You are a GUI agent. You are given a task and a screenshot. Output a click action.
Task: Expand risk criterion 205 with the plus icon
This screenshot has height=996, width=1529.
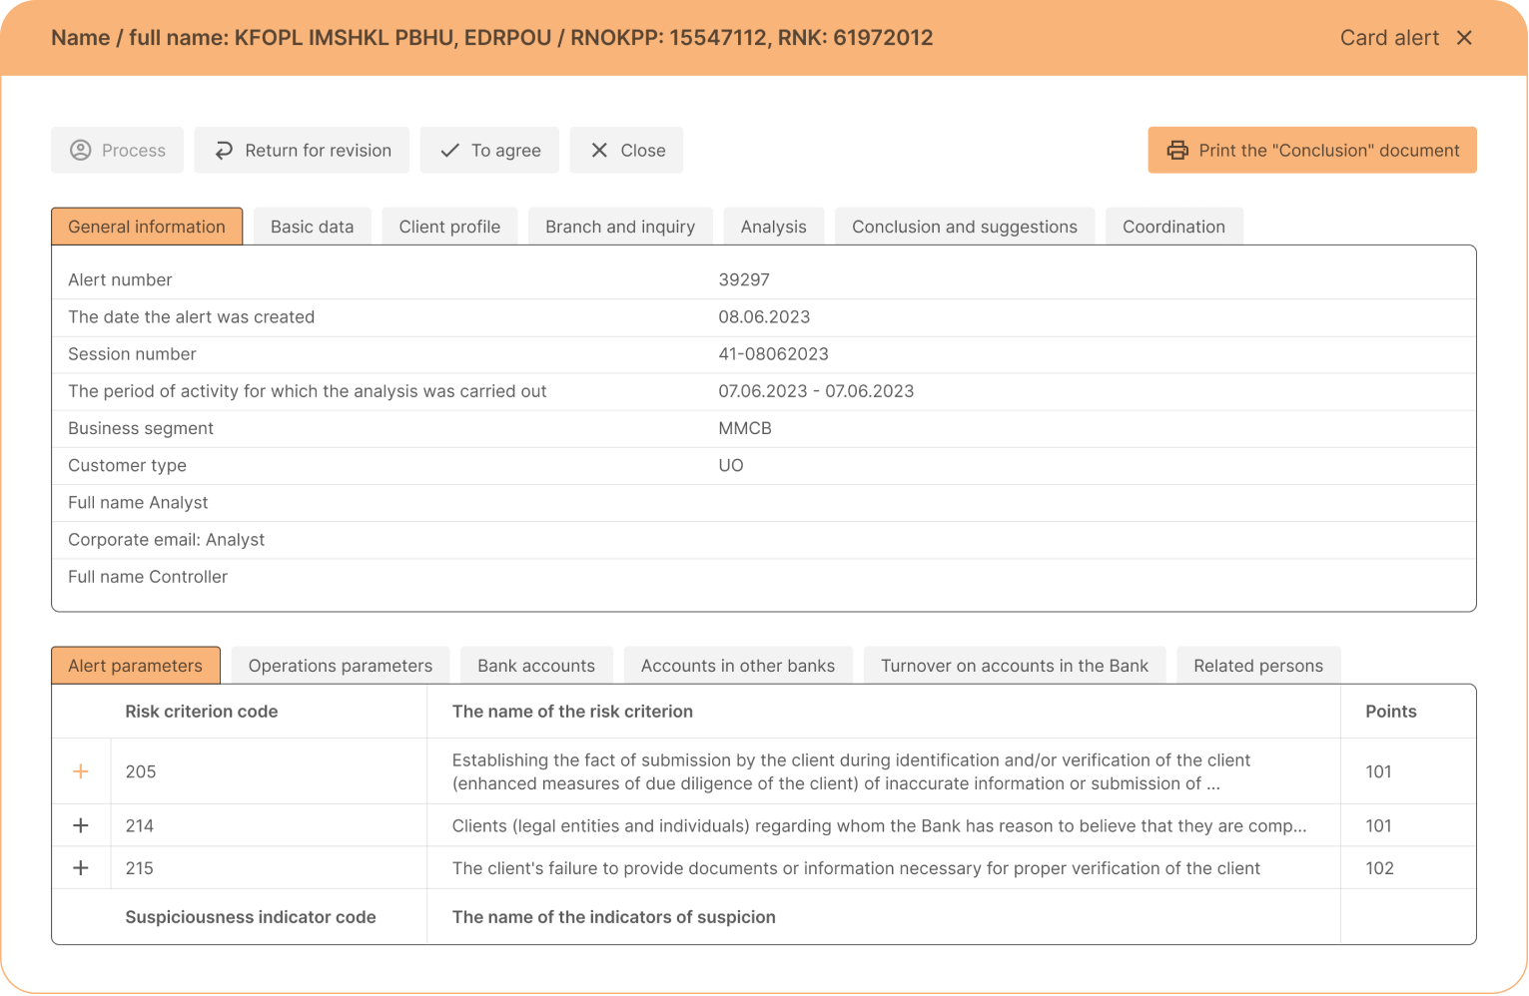tap(81, 771)
